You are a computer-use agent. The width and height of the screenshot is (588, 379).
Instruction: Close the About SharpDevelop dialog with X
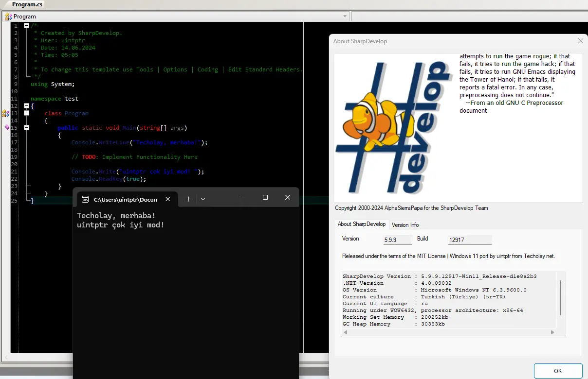point(580,41)
